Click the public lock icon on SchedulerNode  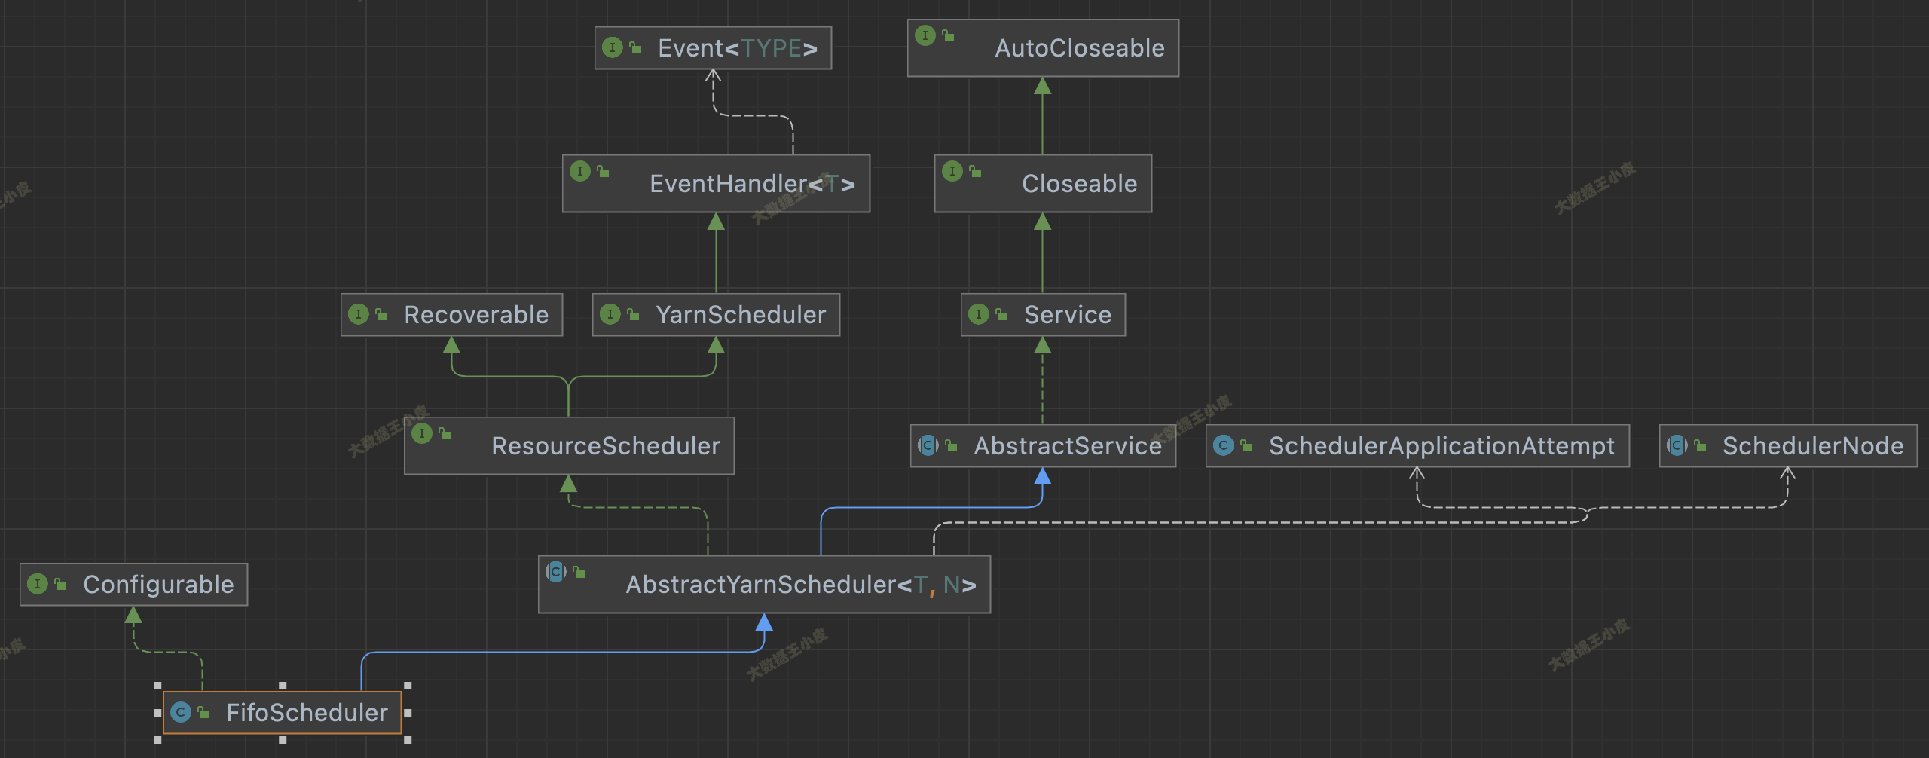tap(1700, 445)
